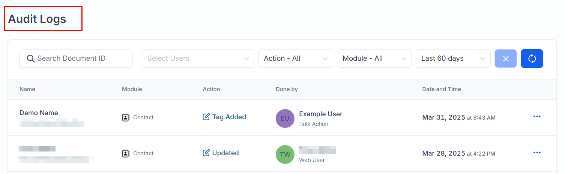
Task: Click Contact icon in Updated row
Action: (x=126, y=153)
